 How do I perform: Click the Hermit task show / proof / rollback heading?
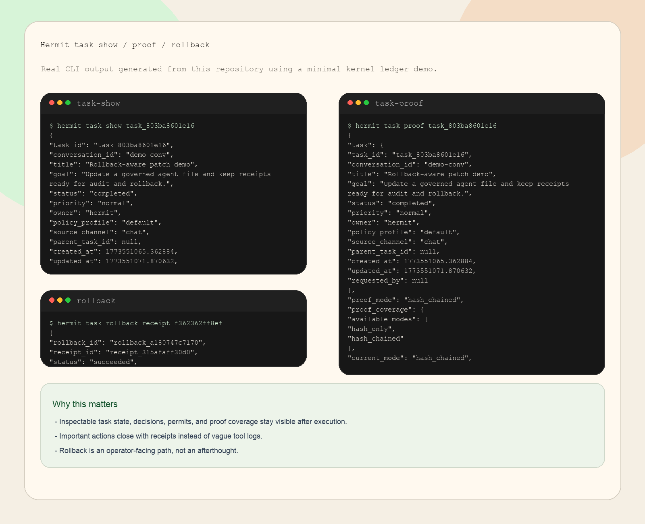point(125,45)
